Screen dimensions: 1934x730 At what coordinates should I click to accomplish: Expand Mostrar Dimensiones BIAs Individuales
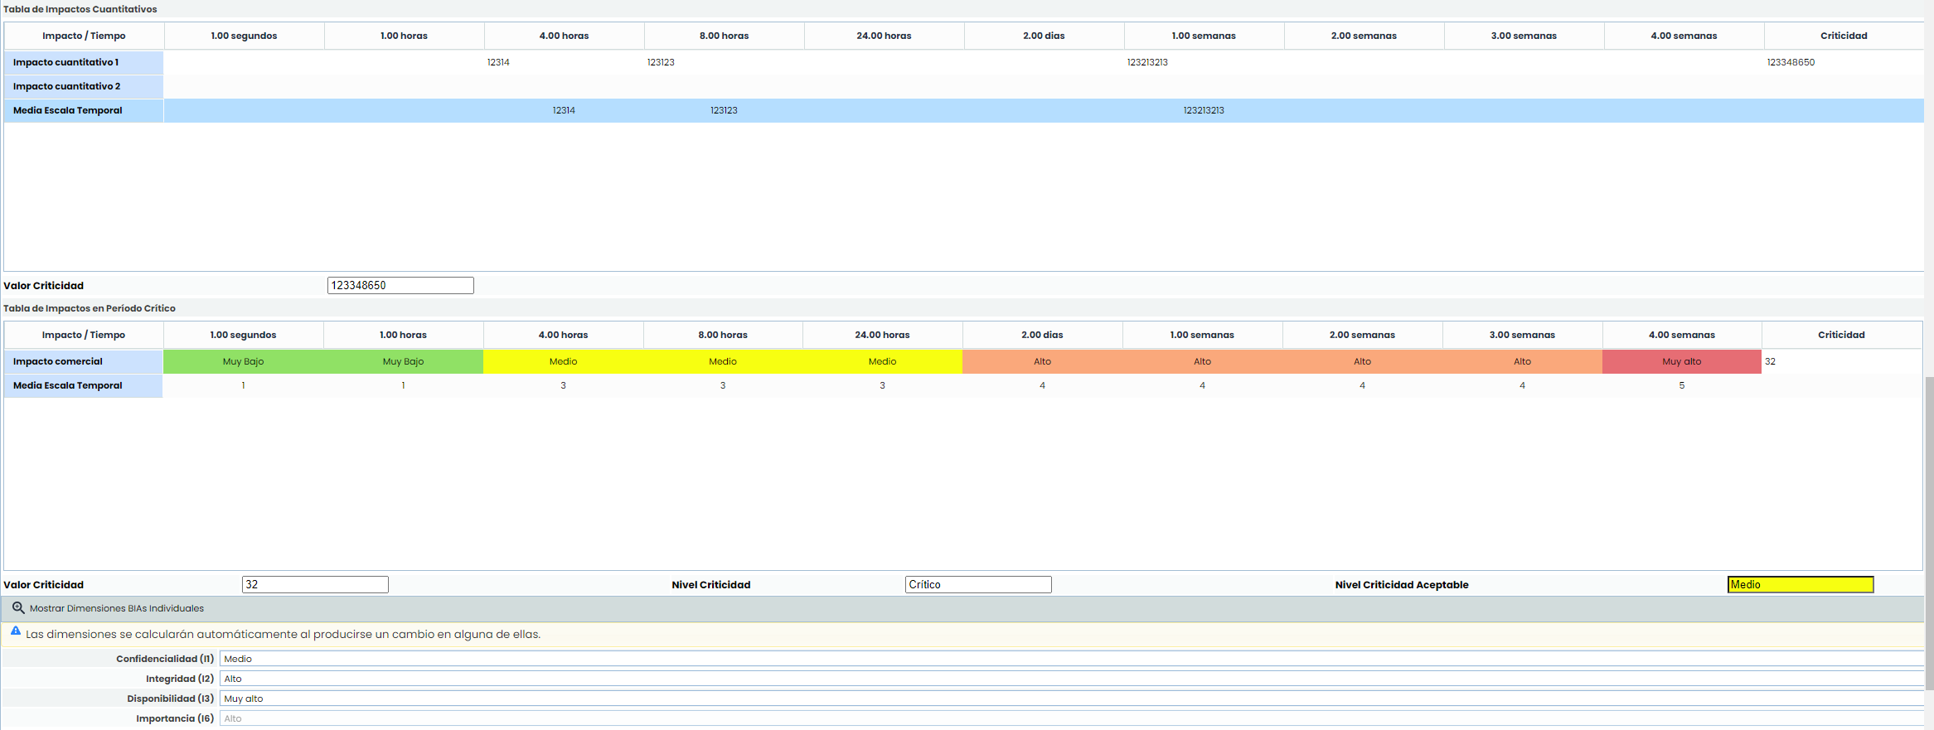pyautogui.click(x=116, y=608)
